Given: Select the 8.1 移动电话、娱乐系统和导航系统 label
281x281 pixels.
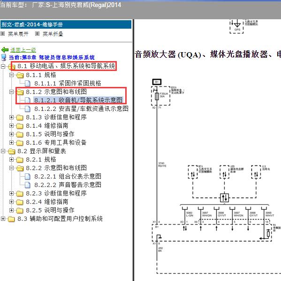Looking at the screenshot, I should click(x=66, y=66).
